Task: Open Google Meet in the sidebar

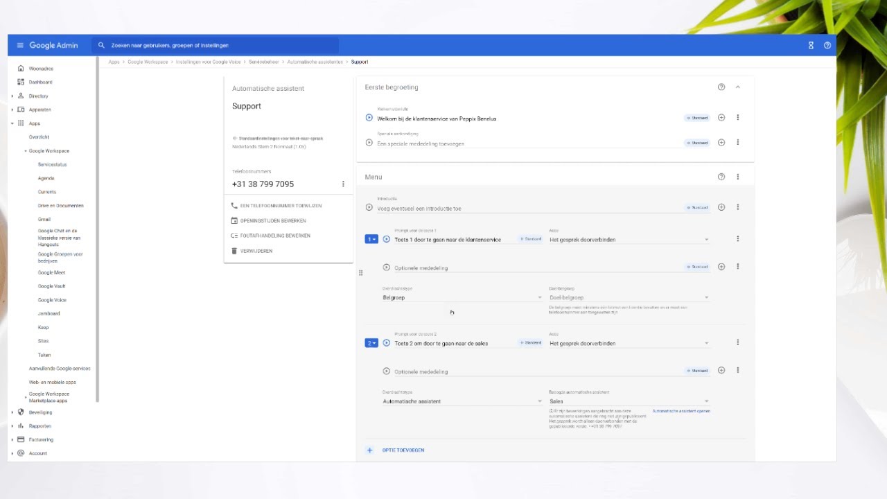Action: pos(51,272)
